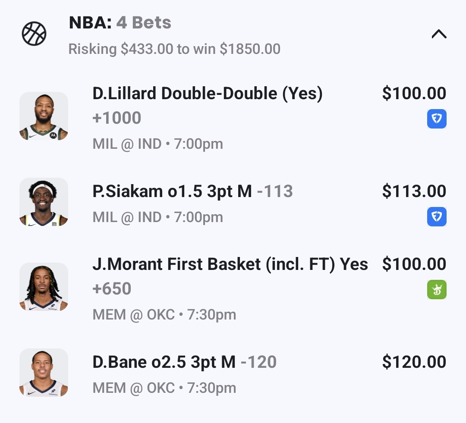Tap FanDuel icon on Lillard bet
The image size is (466, 423).
[x=437, y=119]
